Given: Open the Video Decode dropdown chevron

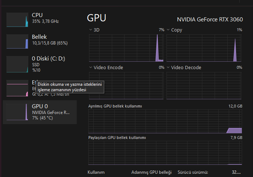Looking at the screenshot, I should pyautogui.click(x=168, y=67).
